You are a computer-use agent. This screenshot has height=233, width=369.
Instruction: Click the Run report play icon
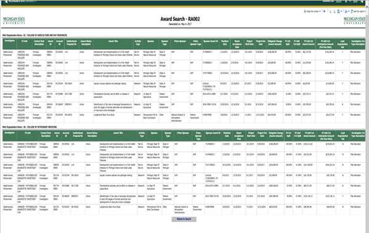[x=325, y=11]
